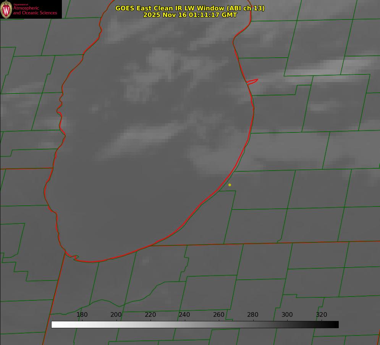Click the 200 colorbar tick label

(116, 315)
